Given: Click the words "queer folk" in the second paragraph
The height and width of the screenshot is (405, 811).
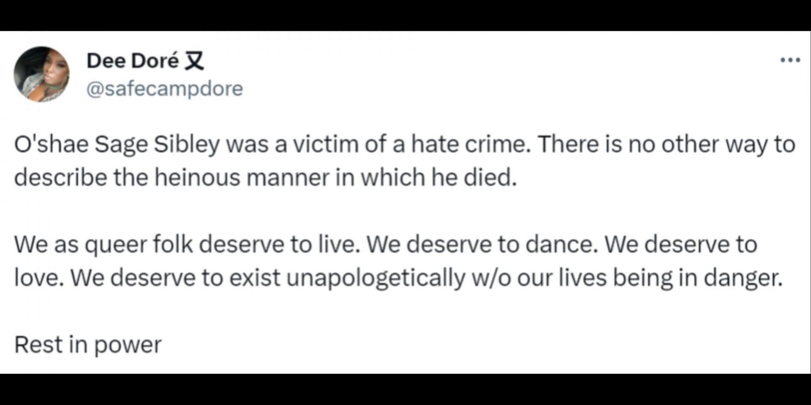Looking at the screenshot, I should tap(139, 245).
